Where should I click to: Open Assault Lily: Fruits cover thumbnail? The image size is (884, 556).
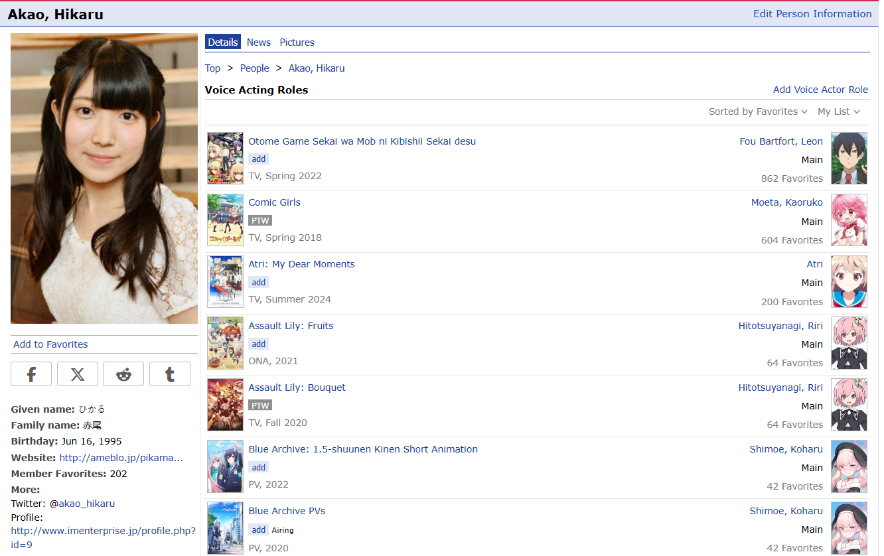click(226, 344)
